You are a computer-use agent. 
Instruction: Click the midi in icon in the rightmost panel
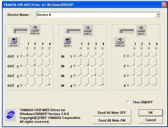coord(141,30)
